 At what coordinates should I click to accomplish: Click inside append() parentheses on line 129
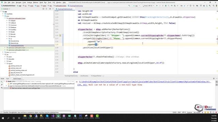[96, 44]
